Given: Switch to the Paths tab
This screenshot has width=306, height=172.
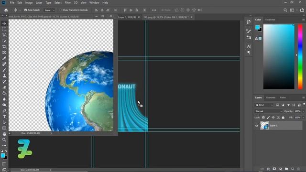Looking at the screenshot, I should [283, 97].
